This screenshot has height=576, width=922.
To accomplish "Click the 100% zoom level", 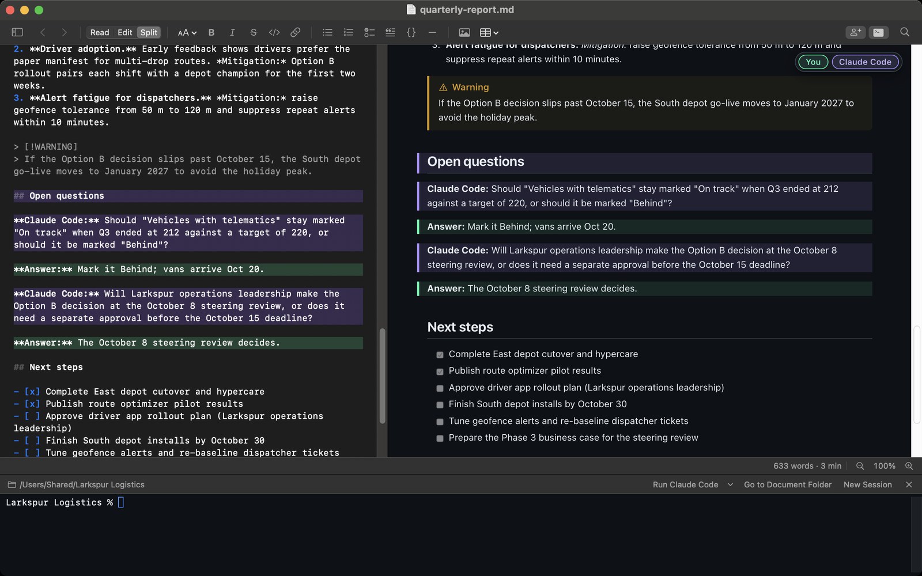I will (x=885, y=466).
